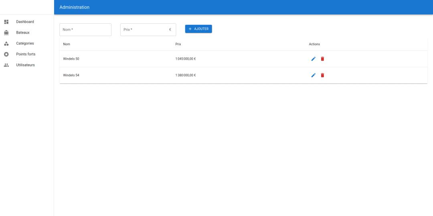Image resolution: width=433 pixels, height=216 pixels.
Task: Focus the Prix input field
Action: pos(148,30)
